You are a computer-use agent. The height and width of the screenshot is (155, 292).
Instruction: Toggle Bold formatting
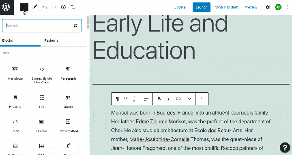(159, 99)
